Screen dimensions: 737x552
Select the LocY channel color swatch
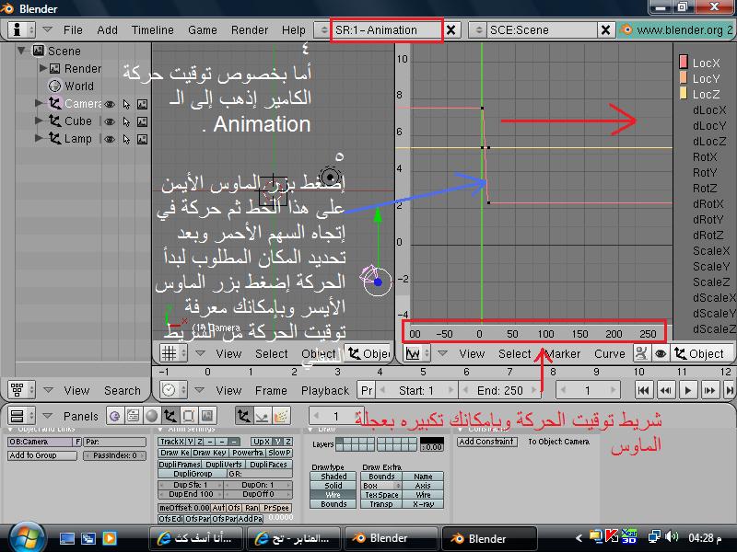pyautogui.click(x=684, y=78)
